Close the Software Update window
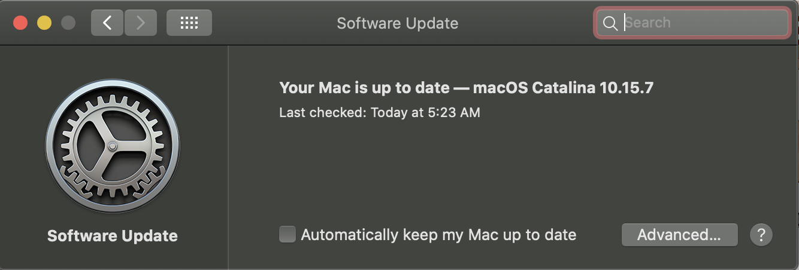This screenshot has height=270, width=799. (20, 23)
